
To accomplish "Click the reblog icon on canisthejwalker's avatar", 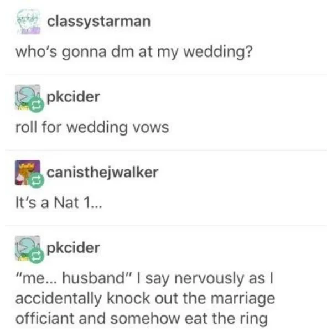I will (37, 180).
